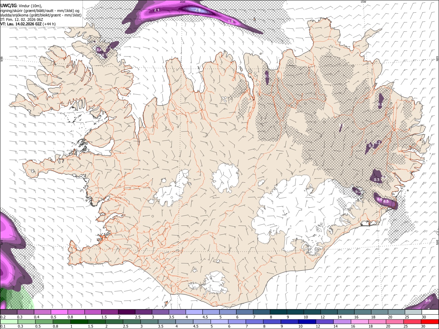
Task: Click the '(+44 h)' forecast offset
Action: coord(49,24)
